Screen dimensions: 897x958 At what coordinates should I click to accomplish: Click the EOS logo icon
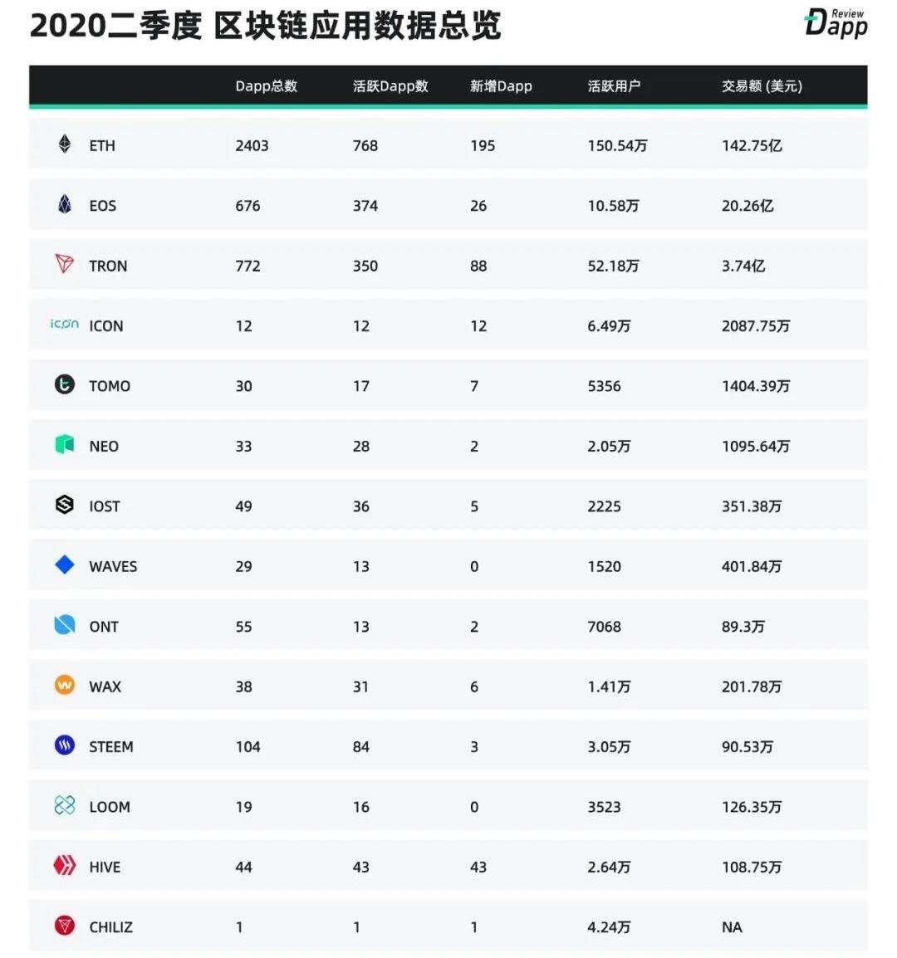coord(65,204)
